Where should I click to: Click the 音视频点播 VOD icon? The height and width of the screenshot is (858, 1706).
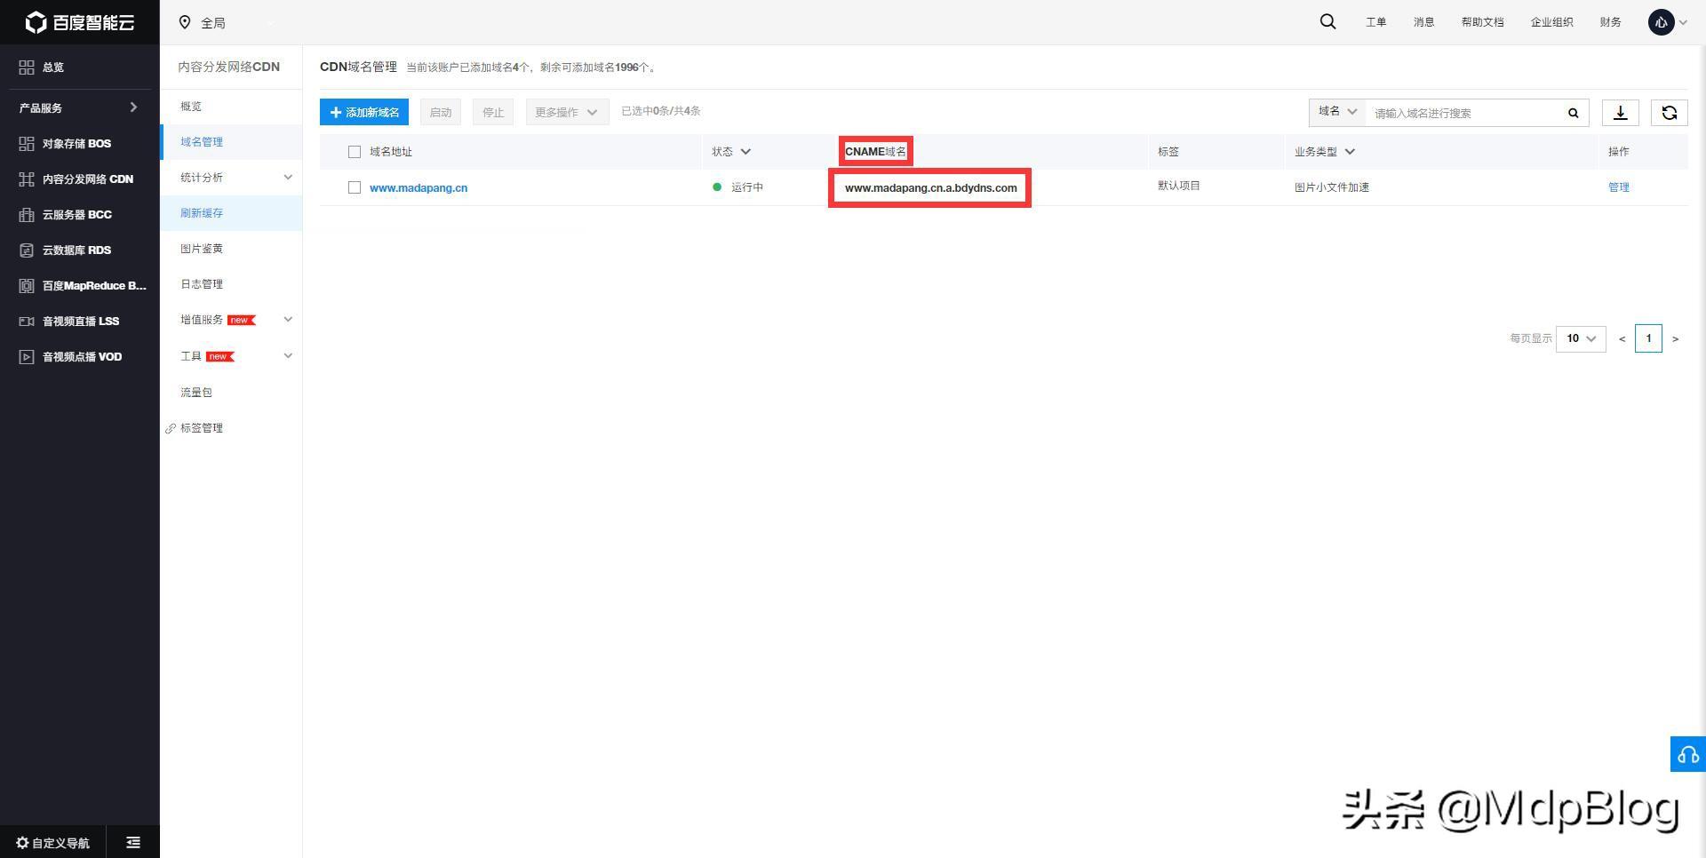27,357
